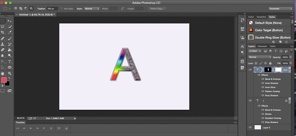Click Clear Style icon in Styles panel
Viewport: 296px width, 136px height.
[x=273, y=42]
